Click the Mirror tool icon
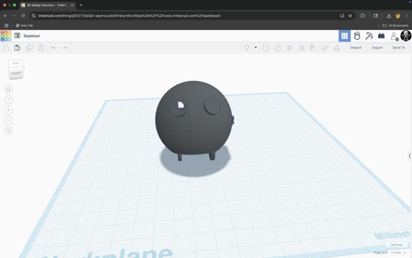Viewport: 412px width, 258px height. (x=301, y=47)
